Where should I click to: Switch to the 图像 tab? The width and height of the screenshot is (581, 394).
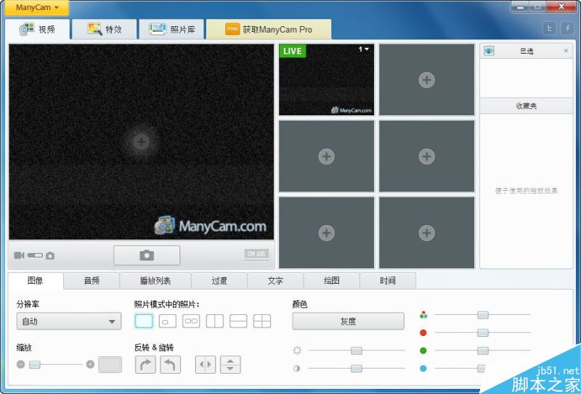(x=36, y=281)
